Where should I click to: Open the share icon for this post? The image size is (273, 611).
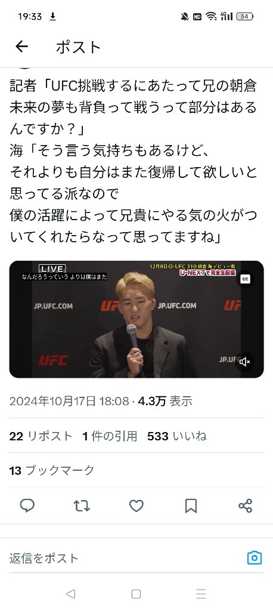[x=246, y=506]
